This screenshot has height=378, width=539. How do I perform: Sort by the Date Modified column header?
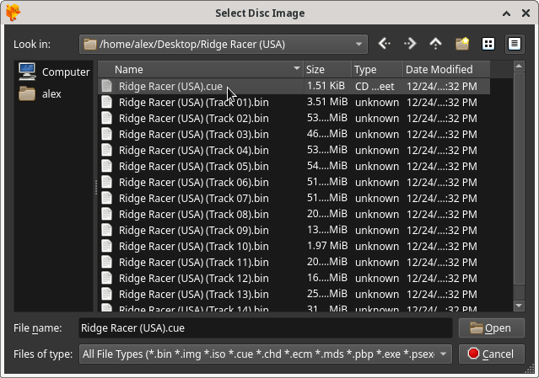(446, 70)
